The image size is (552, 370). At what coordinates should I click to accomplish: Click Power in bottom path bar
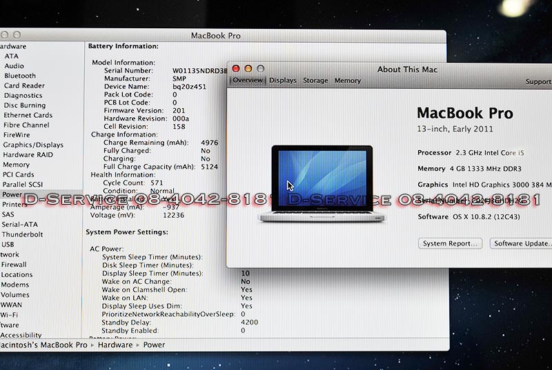pos(154,345)
